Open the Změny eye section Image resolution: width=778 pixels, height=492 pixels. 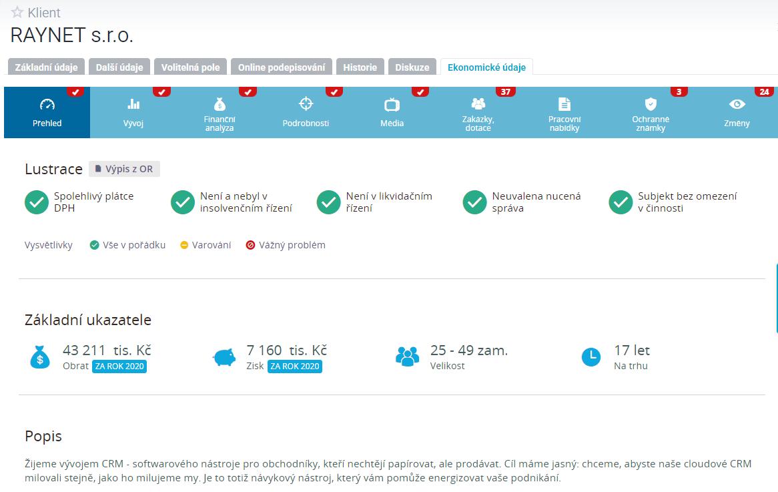tap(737, 112)
